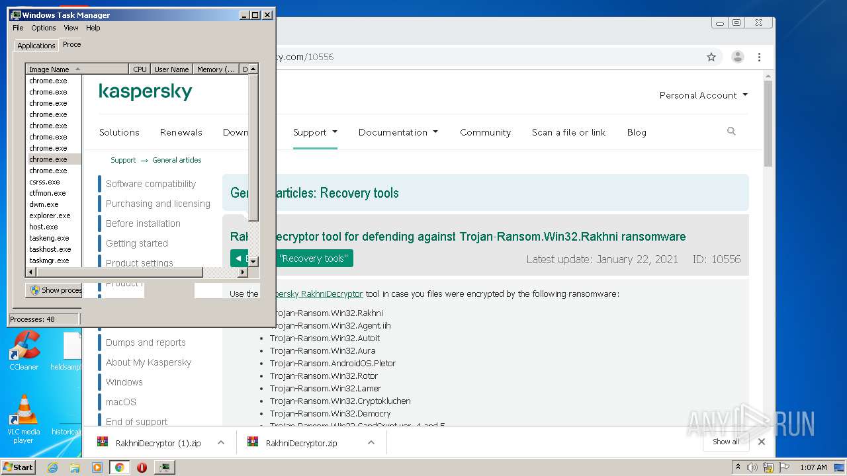Viewport: 847px width, 476px height.
Task: Expand the Personal Account dropdown
Action: coord(703,95)
